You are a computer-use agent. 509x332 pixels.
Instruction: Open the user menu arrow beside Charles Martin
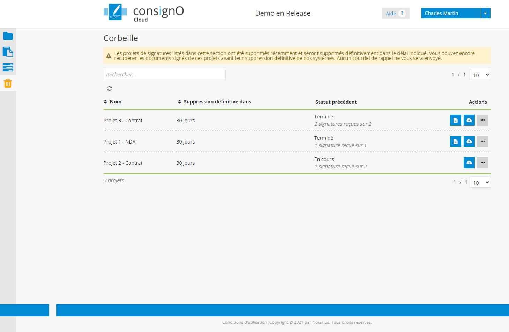pos(485,13)
